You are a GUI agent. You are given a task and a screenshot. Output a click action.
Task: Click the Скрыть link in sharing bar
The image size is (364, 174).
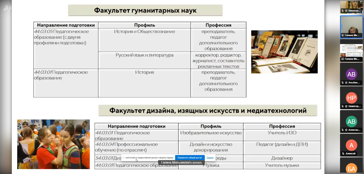(x=210, y=158)
